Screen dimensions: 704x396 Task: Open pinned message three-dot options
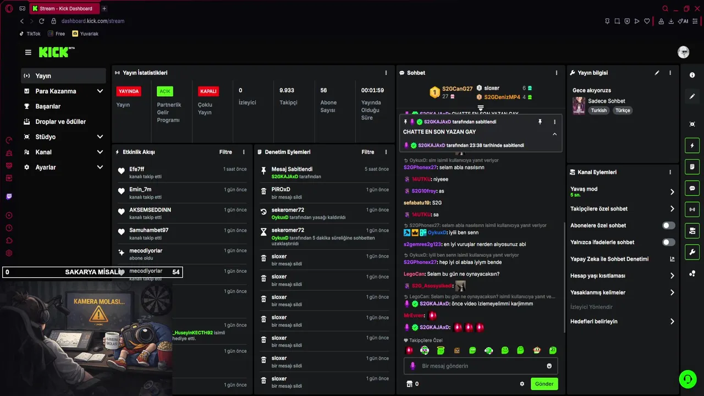click(554, 122)
